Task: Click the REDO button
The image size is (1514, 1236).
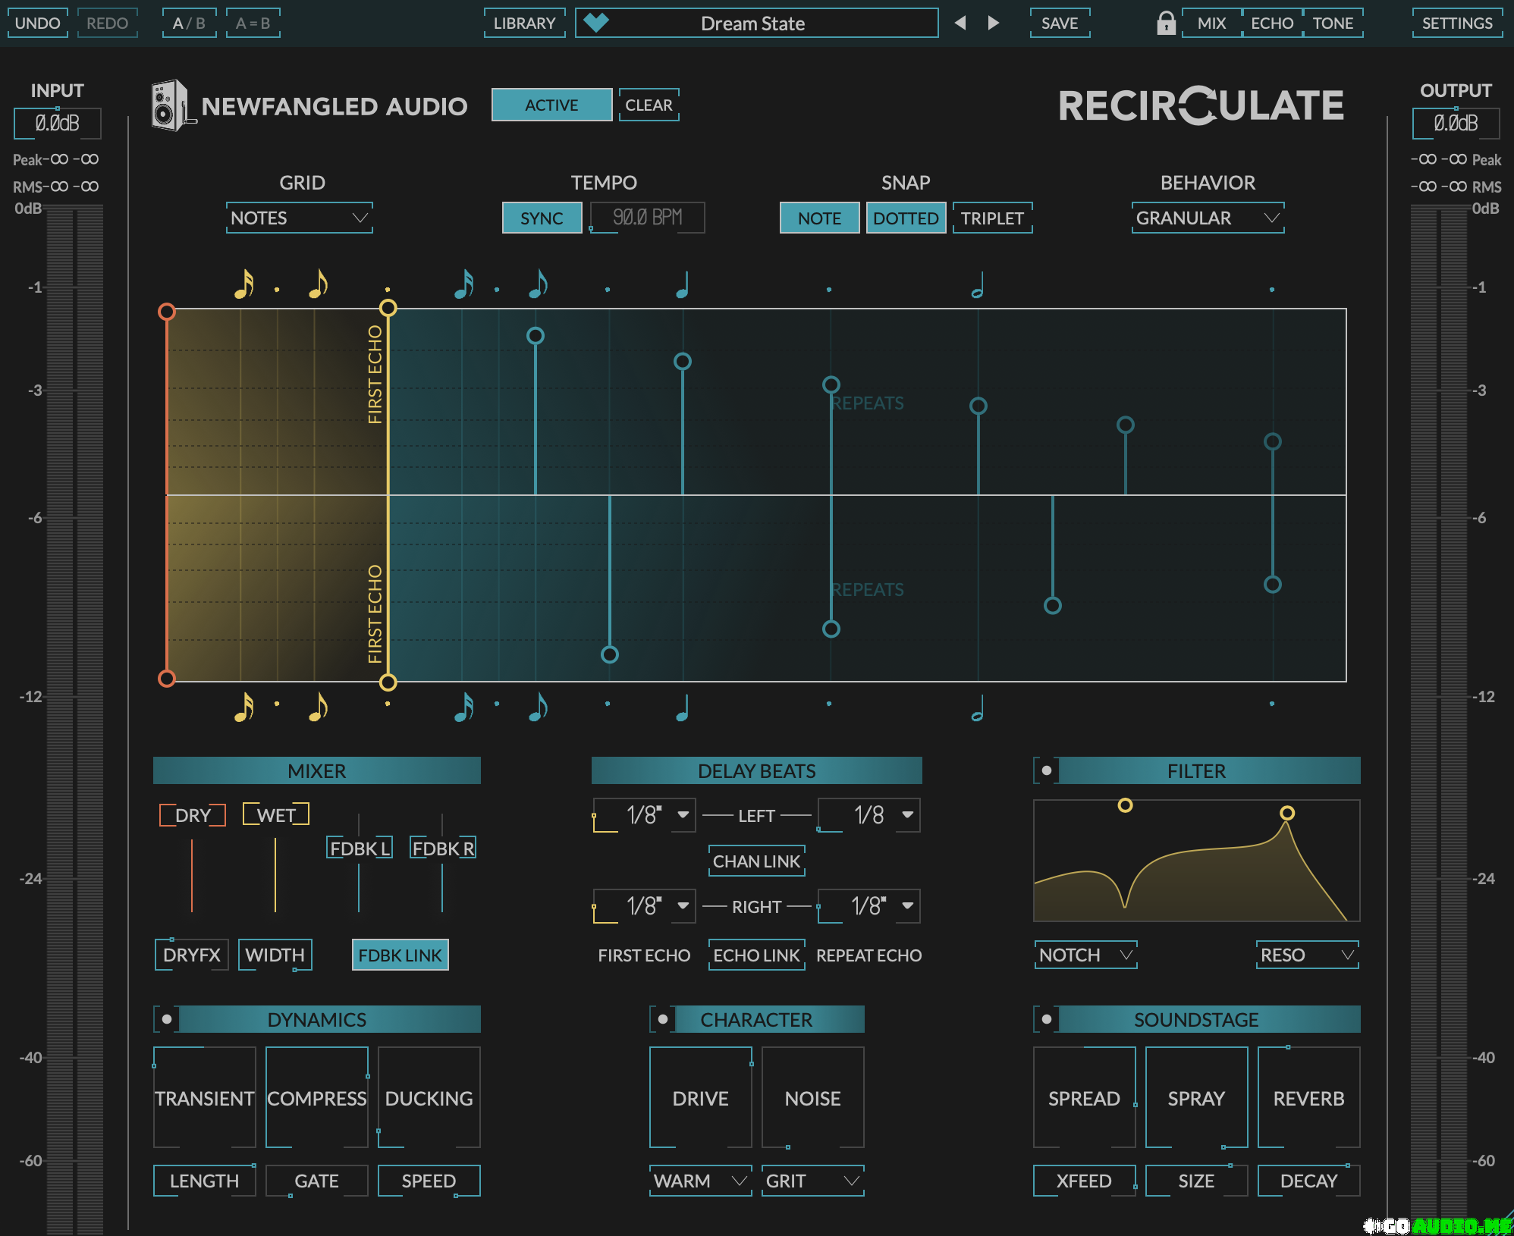Action: click(x=107, y=23)
